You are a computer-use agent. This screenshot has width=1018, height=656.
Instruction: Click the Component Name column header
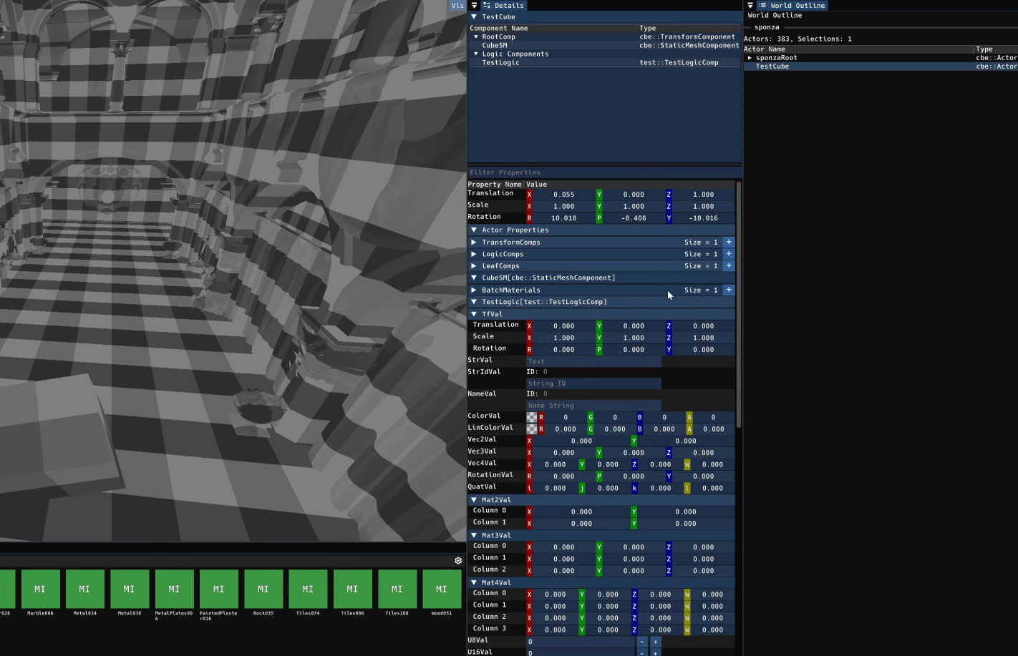pos(498,28)
